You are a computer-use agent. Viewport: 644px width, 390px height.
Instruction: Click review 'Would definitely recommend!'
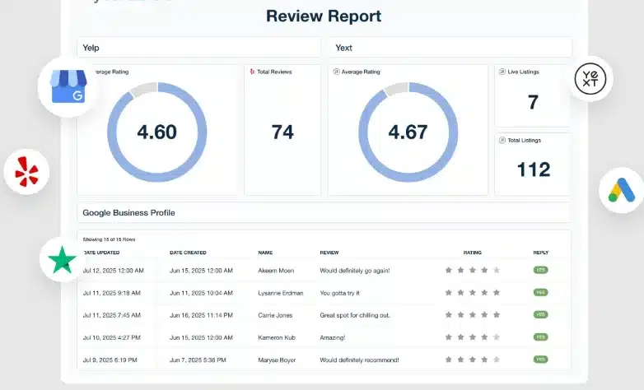pos(359,360)
